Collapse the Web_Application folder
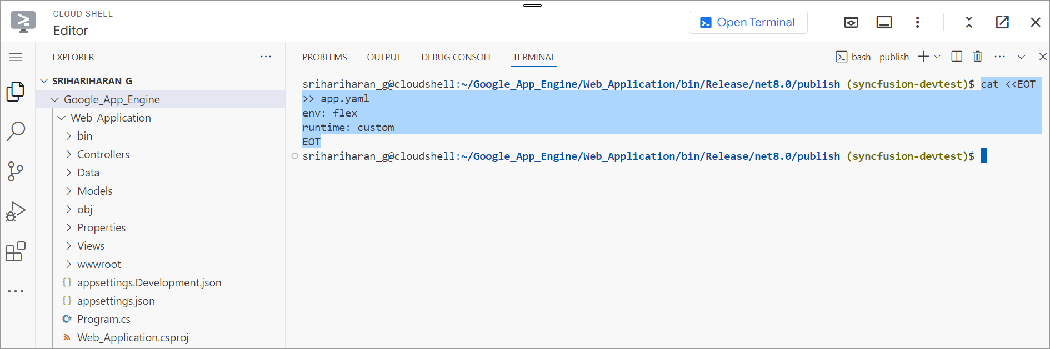Screen dimensions: 1050x349 (x=61, y=118)
